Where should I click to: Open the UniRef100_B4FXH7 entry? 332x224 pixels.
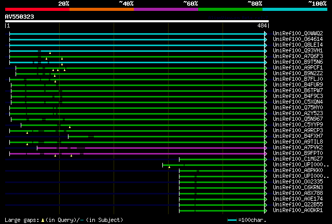pyautogui.click(x=298, y=136)
